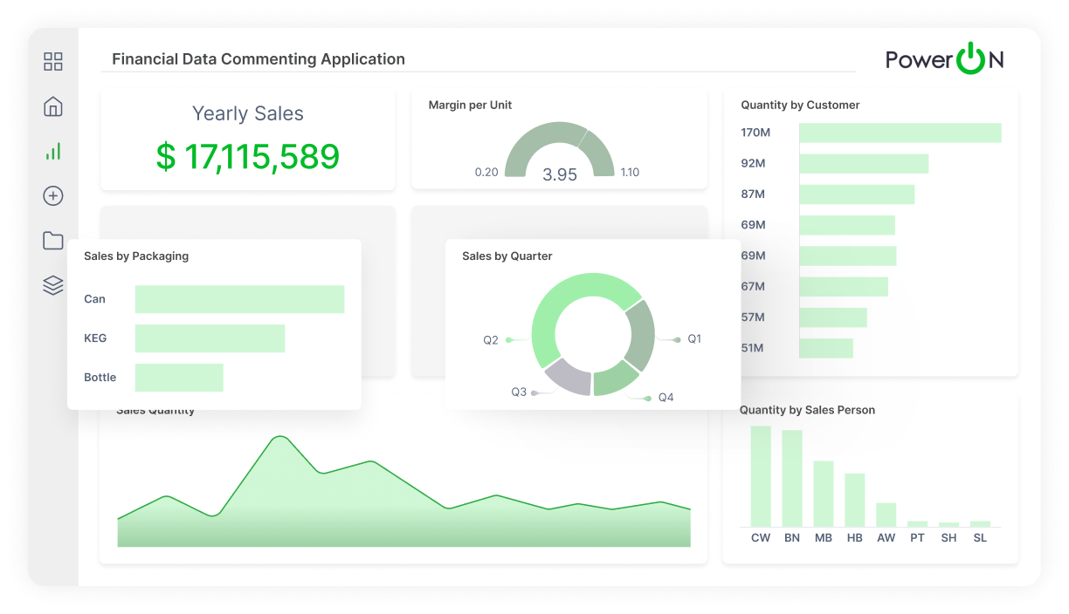Image resolution: width=1069 pixels, height=614 pixels.
Task: Click the plus circle add icon
Action: point(53,196)
